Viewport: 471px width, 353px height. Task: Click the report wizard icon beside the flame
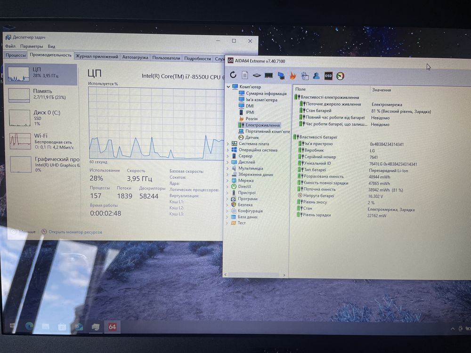point(305,76)
